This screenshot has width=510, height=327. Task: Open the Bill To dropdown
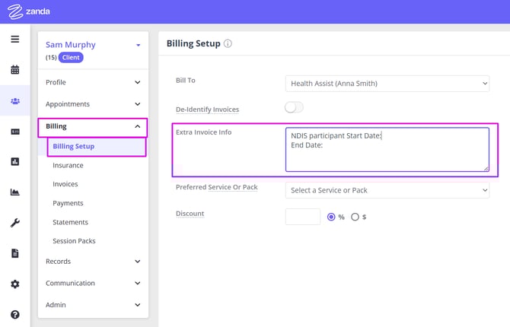point(387,83)
